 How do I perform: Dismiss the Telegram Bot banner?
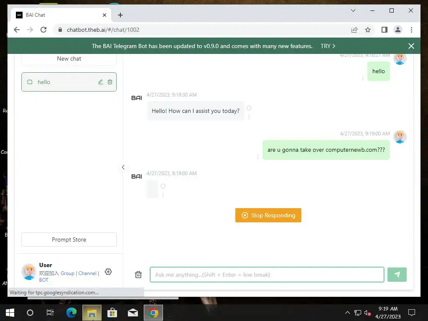411,46
